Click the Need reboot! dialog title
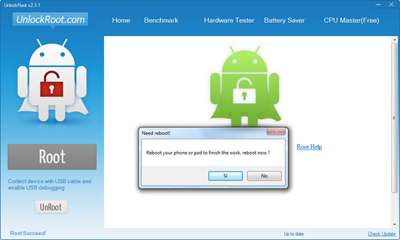Viewport: 400px width, 240px height. pos(156,133)
